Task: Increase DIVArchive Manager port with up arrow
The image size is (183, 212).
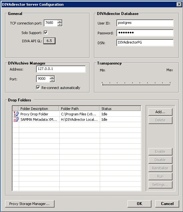Action: pyautogui.click(x=52, y=78)
